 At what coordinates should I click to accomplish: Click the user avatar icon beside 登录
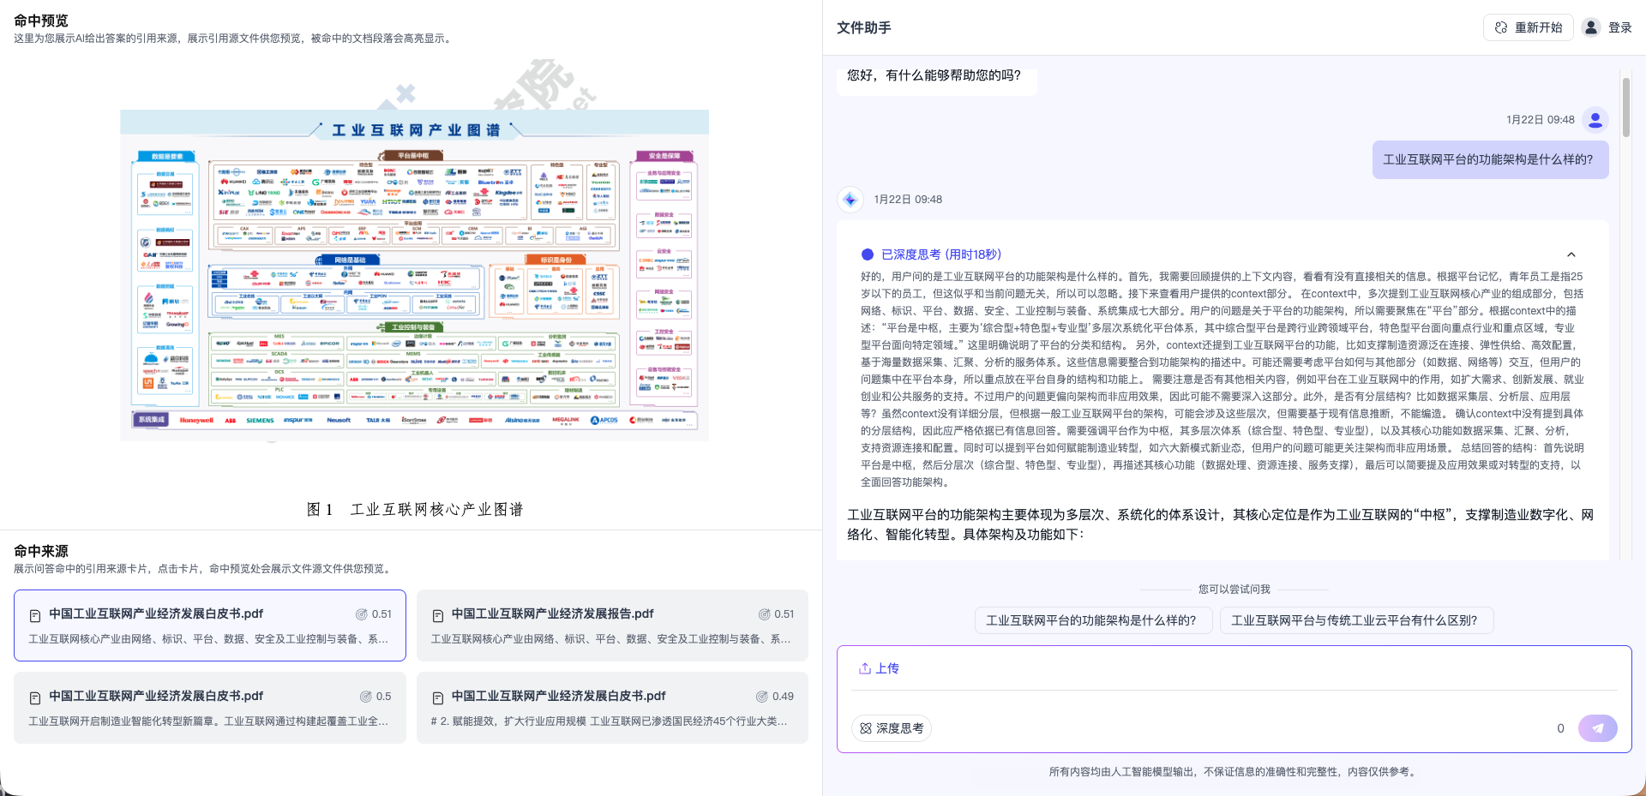(x=1591, y=27)
